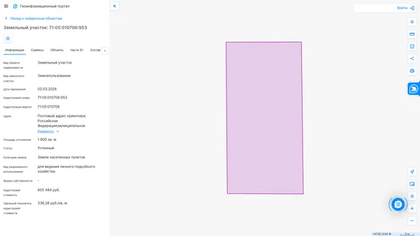Open the map overview window icon
The width and height of the screenshot is (420, 236).
point(412,184)
